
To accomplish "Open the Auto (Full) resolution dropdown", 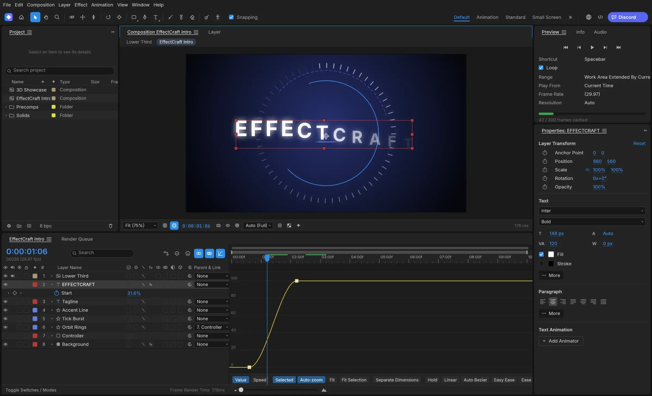I will [258, 226].
